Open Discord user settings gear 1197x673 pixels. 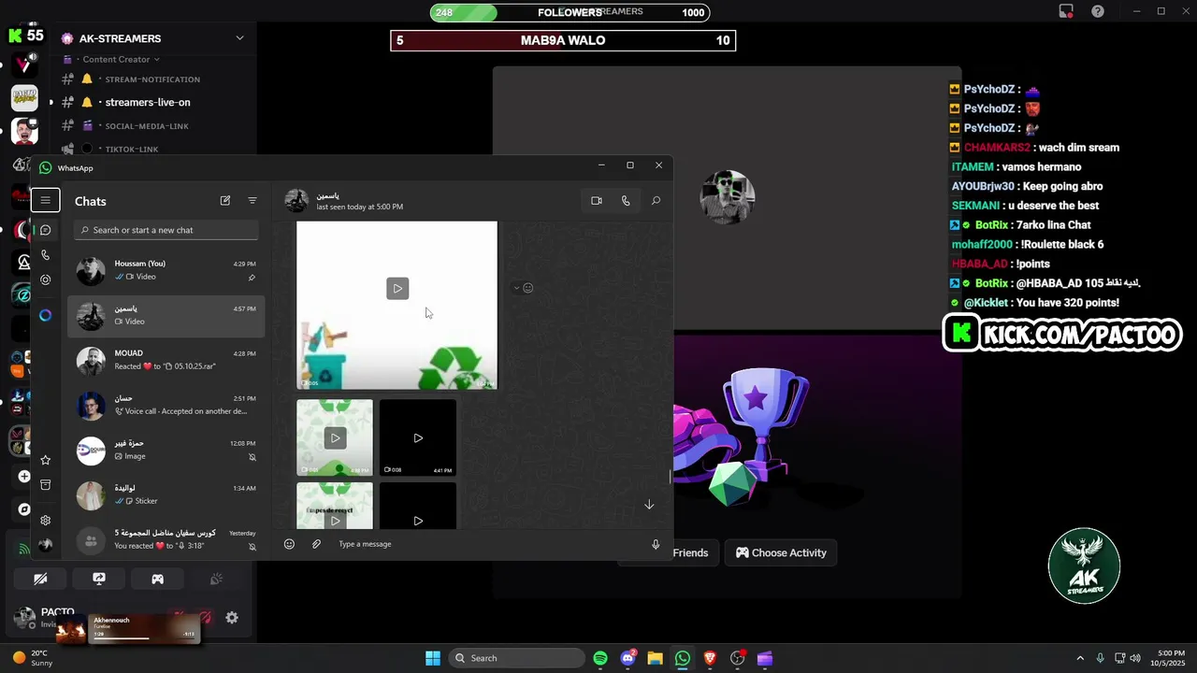(x=232, y=618)
